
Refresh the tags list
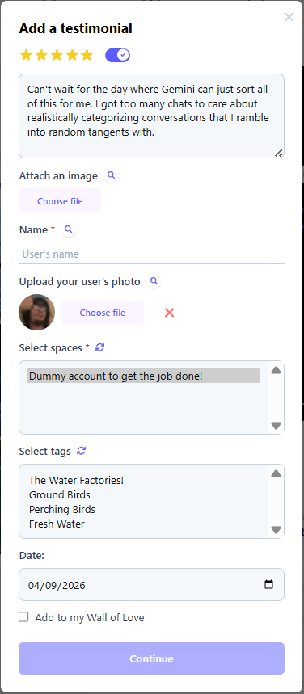[81, 451]
